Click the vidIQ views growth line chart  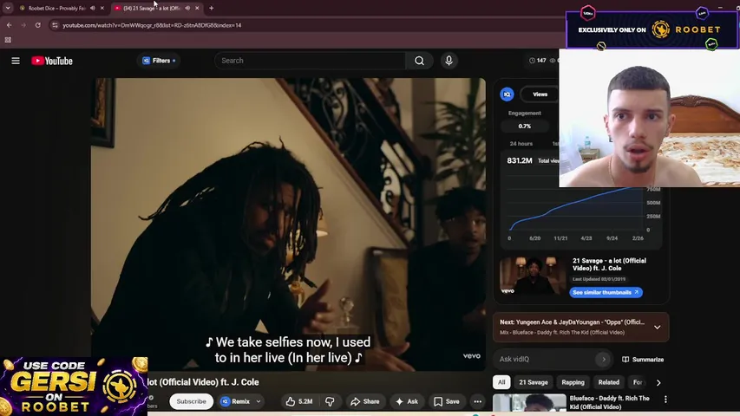pyautogui.click(x=575, y=207)
